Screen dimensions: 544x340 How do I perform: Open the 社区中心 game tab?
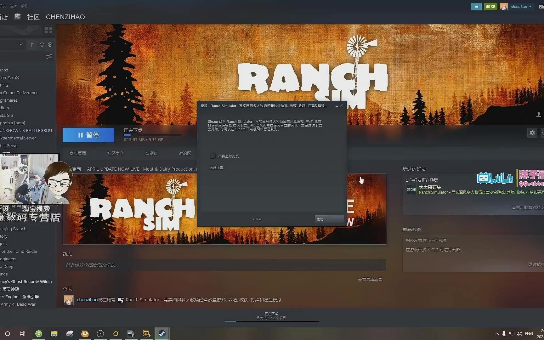coord(115,153)
